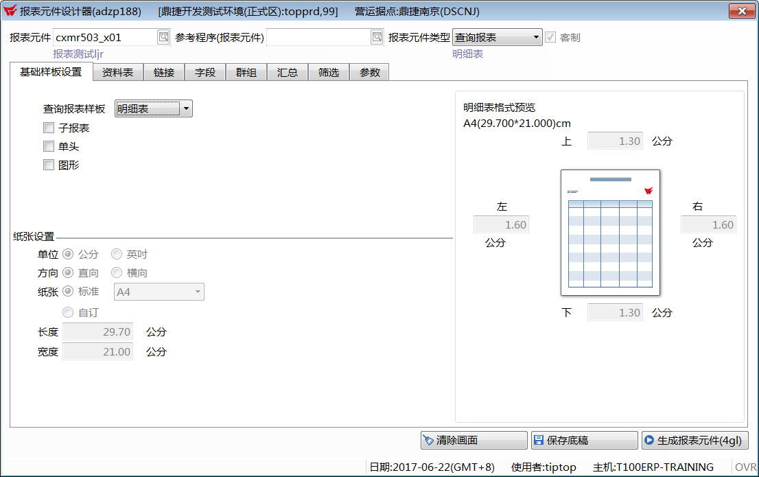
Task: Switch to the 字段 tab
Action: pos(205,72)
